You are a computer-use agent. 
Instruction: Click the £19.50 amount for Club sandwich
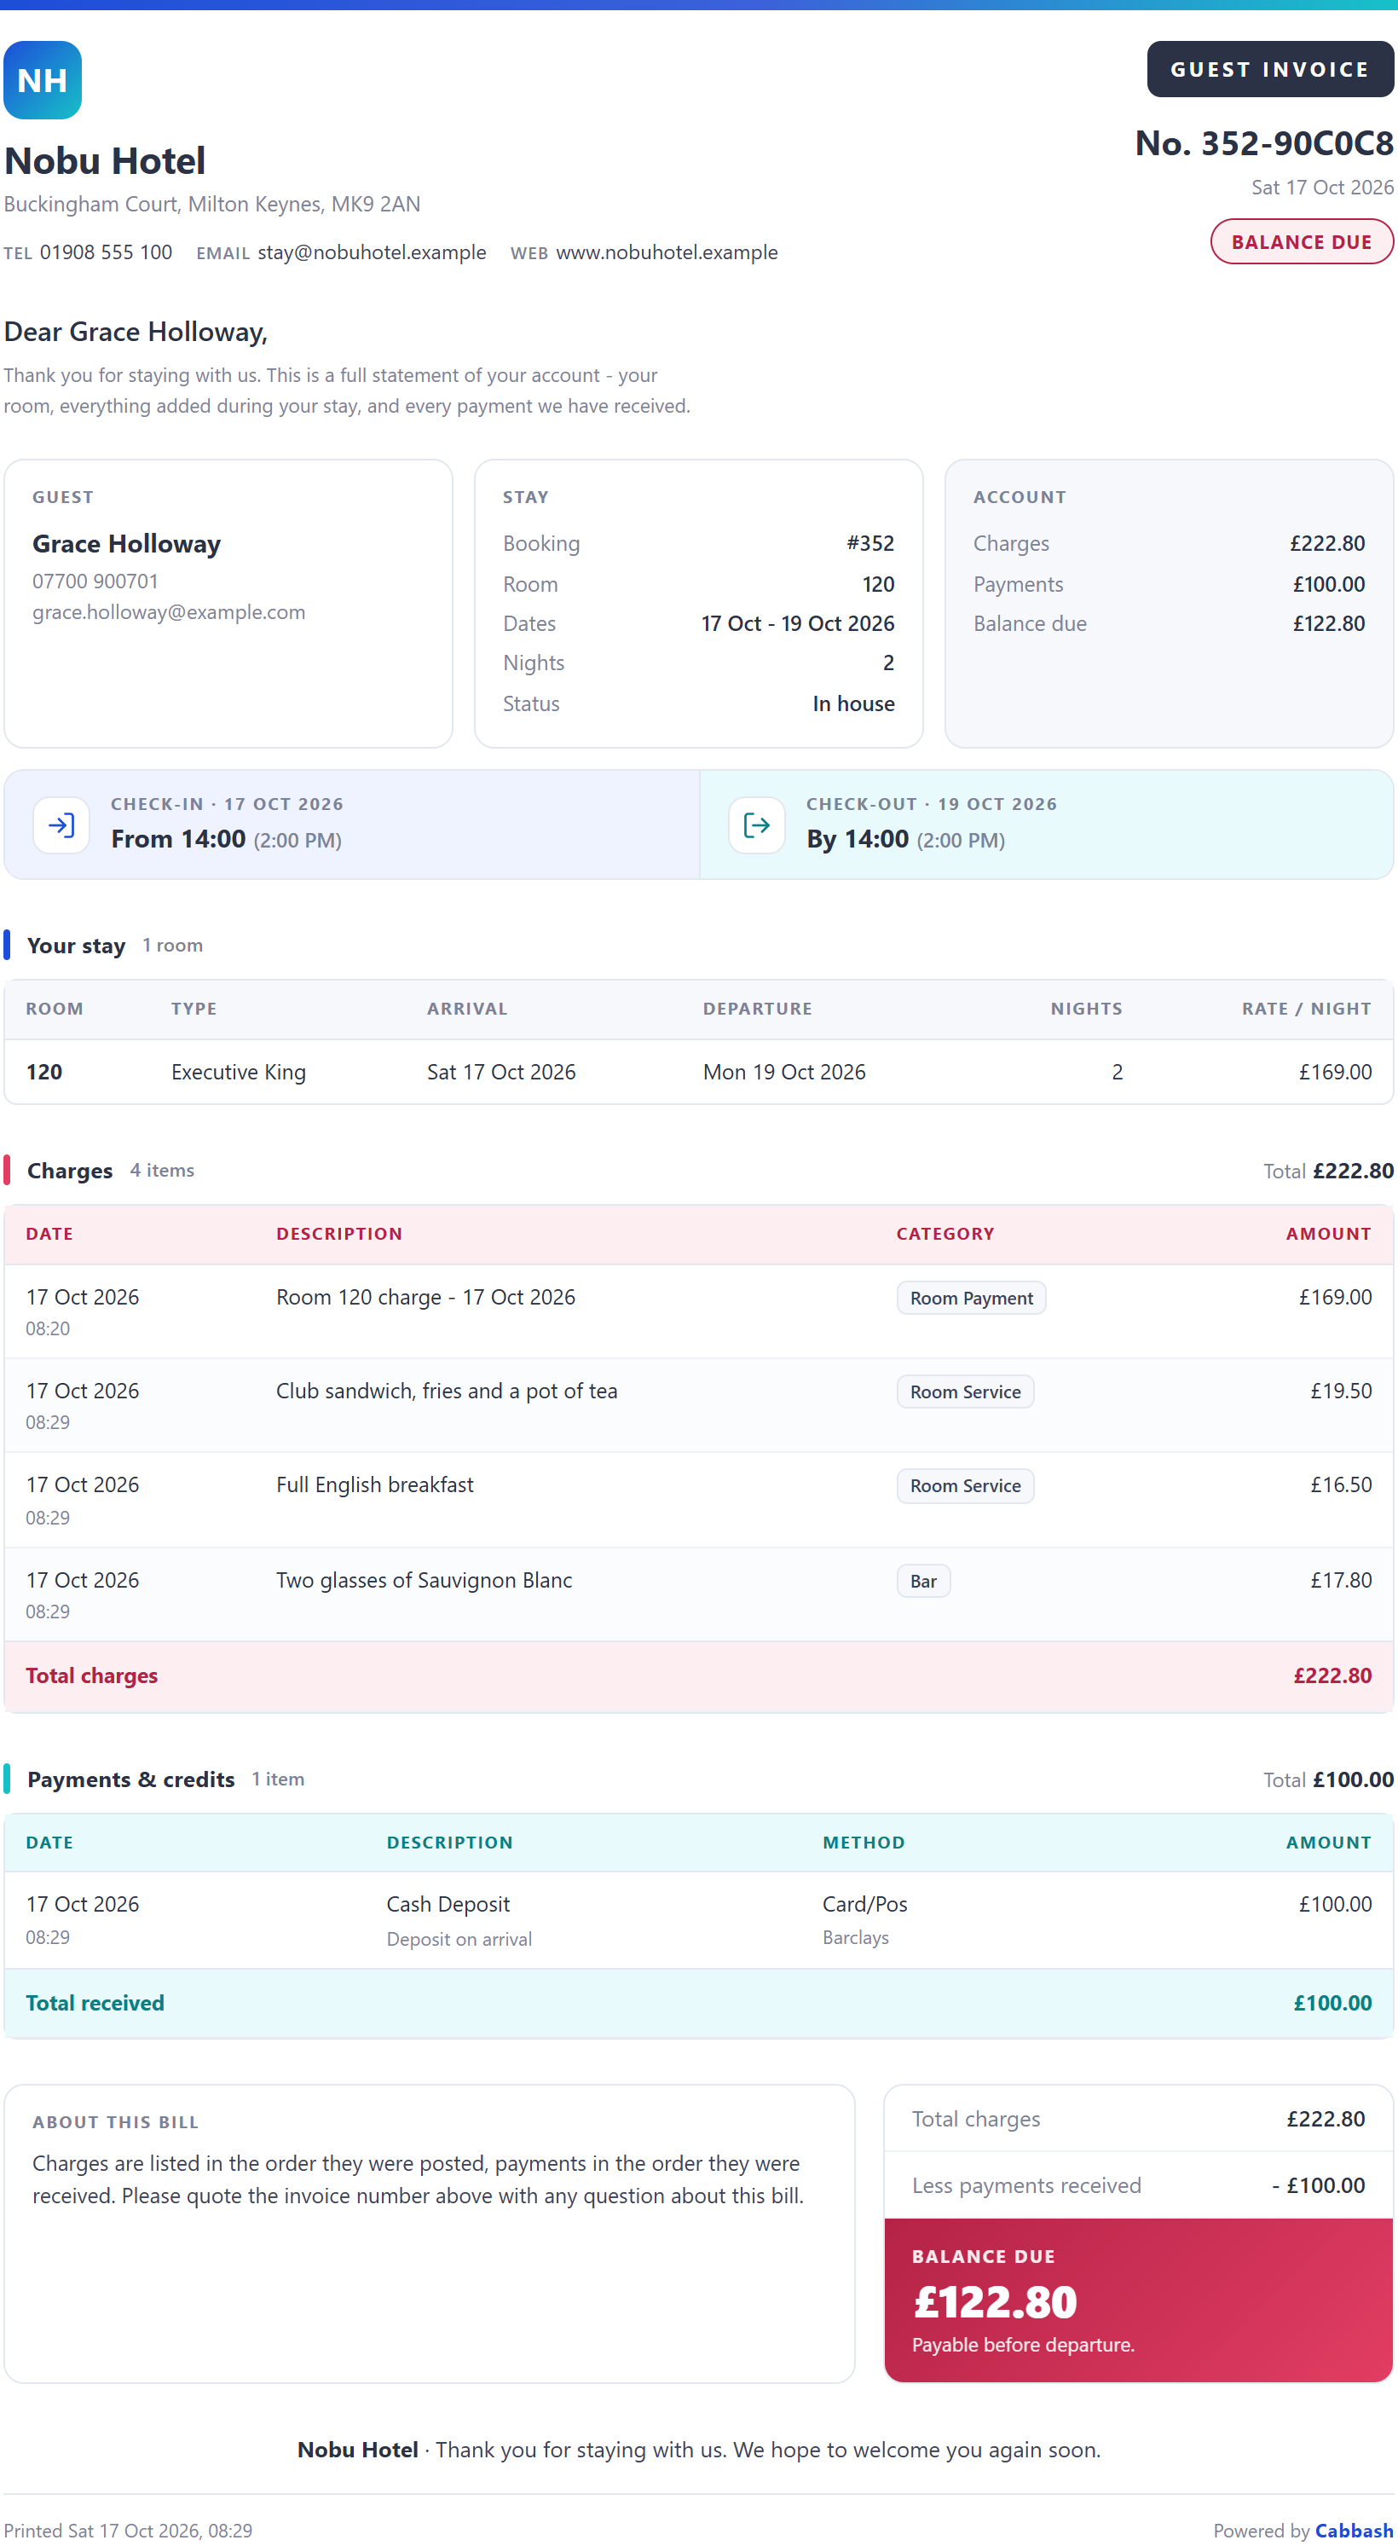[x=1341, y=1392]
